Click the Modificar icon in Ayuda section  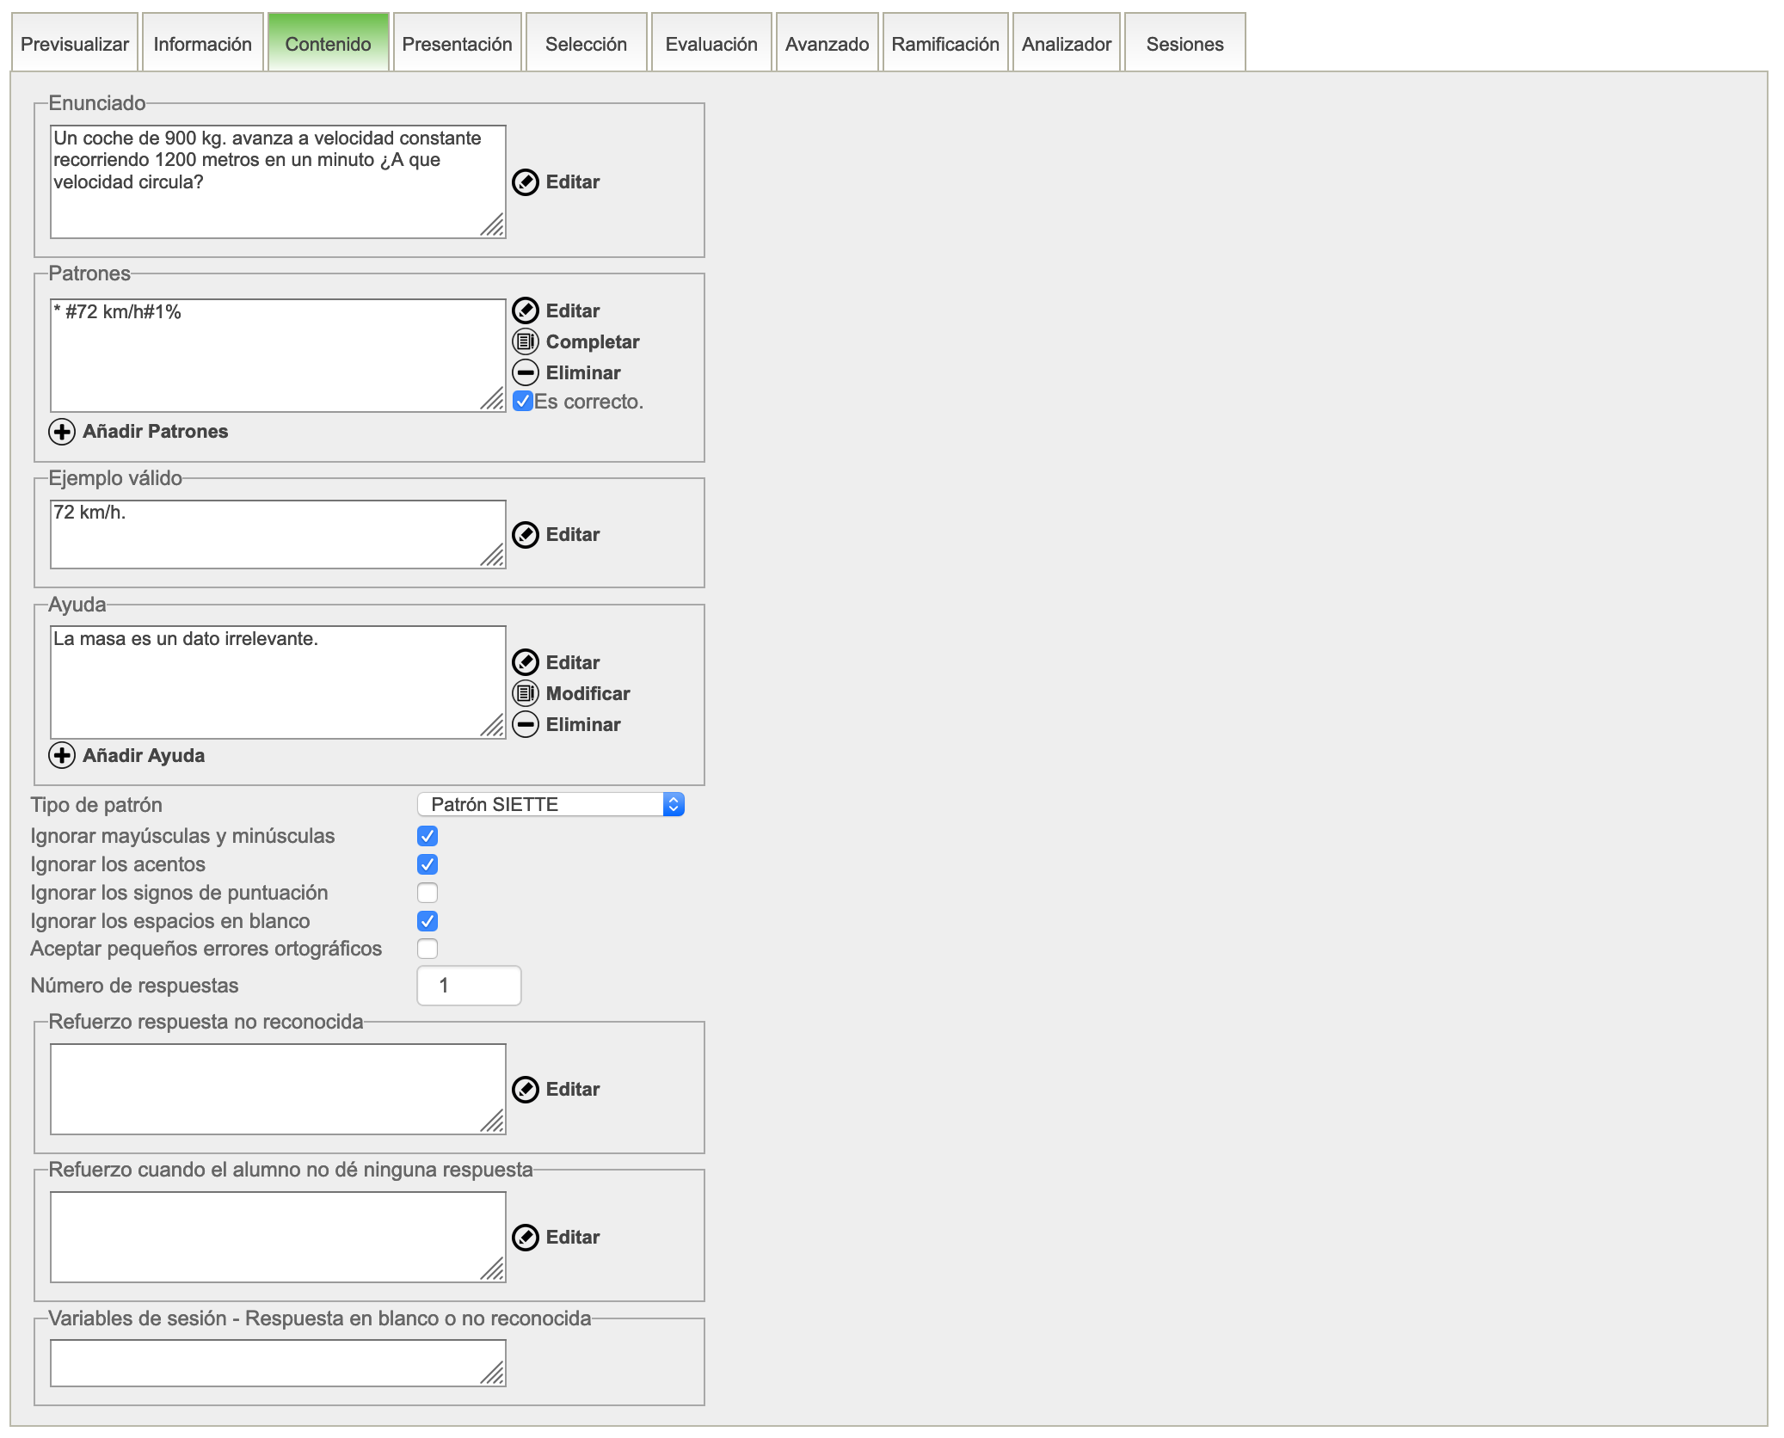(526, 693)
